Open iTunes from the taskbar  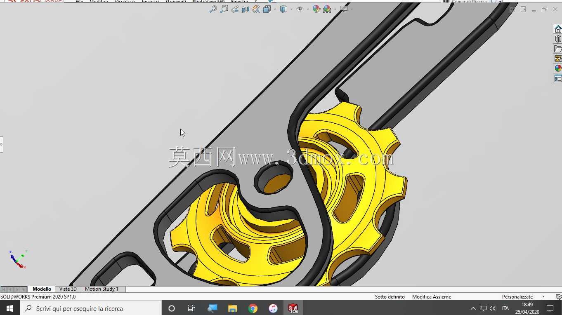(273, 308)
